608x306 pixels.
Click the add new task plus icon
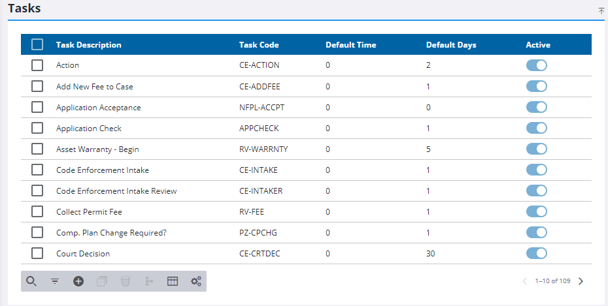(78, 281)
